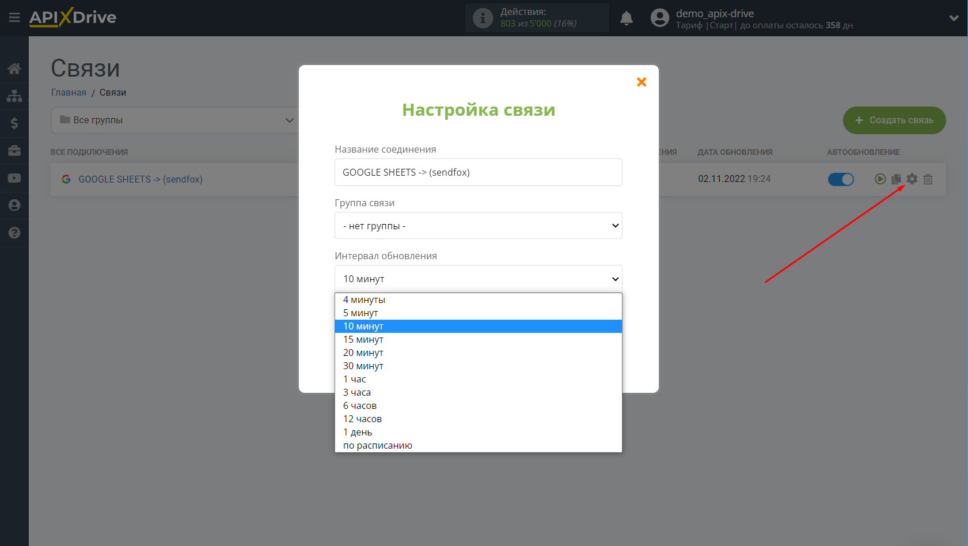
Task: Select 12 часов option
Action: [479, 419]
